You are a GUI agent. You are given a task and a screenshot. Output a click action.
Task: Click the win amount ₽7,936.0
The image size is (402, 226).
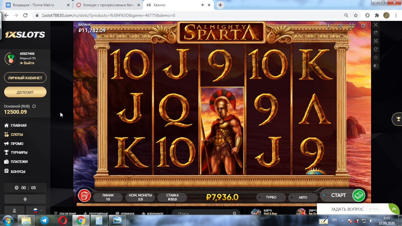point(222,197)
